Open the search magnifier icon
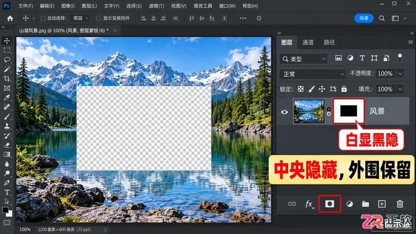The height and width of the screenshot is (234, 416). point(382,18)
